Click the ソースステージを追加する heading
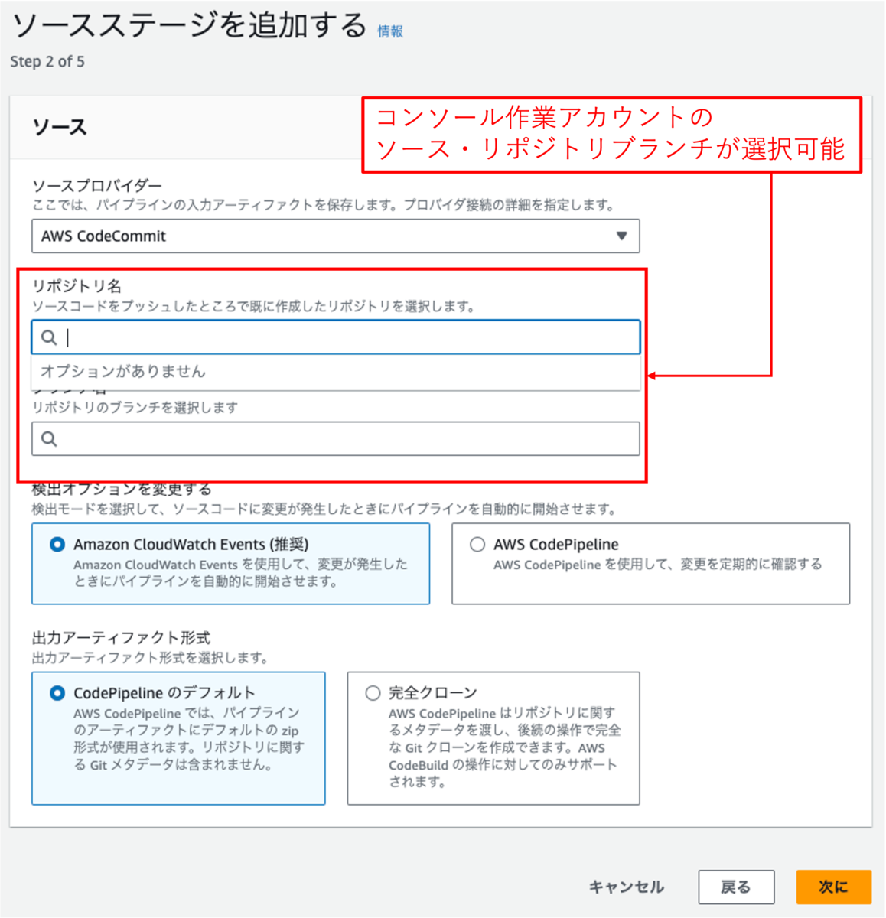 190,25
